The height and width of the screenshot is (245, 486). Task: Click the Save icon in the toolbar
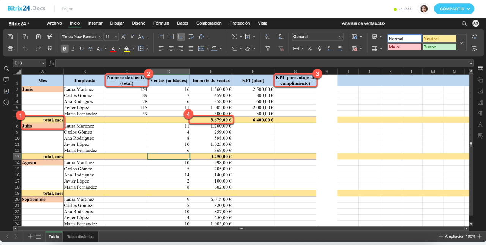tap(10, 37)
